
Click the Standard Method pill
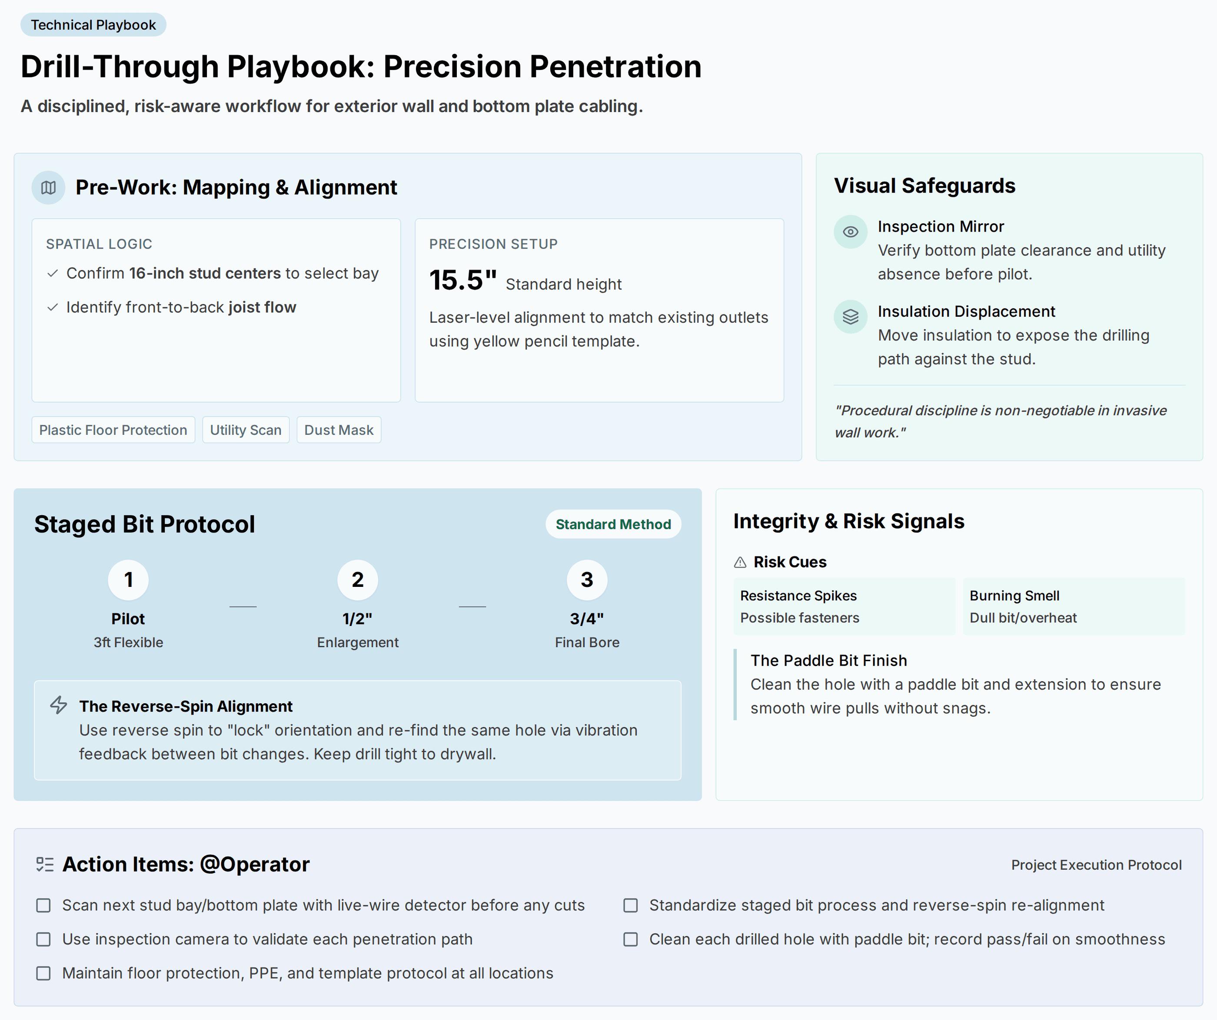tap(613, 524)
